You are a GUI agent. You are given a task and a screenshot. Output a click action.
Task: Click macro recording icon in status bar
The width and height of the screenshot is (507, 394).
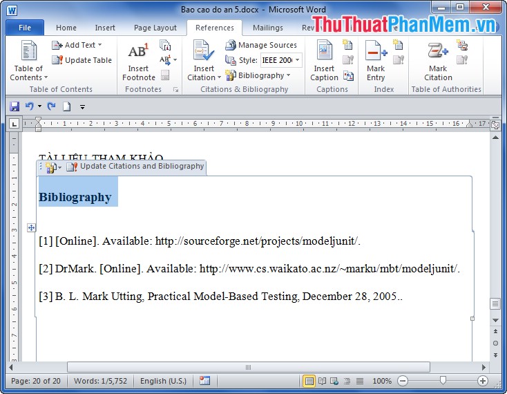tap(204, 381)
